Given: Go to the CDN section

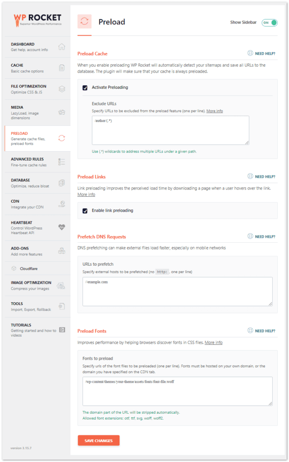Looking at the screenshot, I should pyautogui.click(x=38, y=204).
